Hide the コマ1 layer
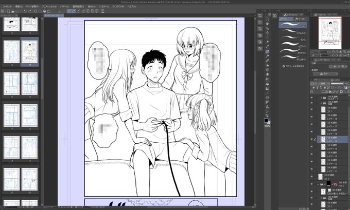The width and height of the screenshot is (350, 210). [311, 109]
